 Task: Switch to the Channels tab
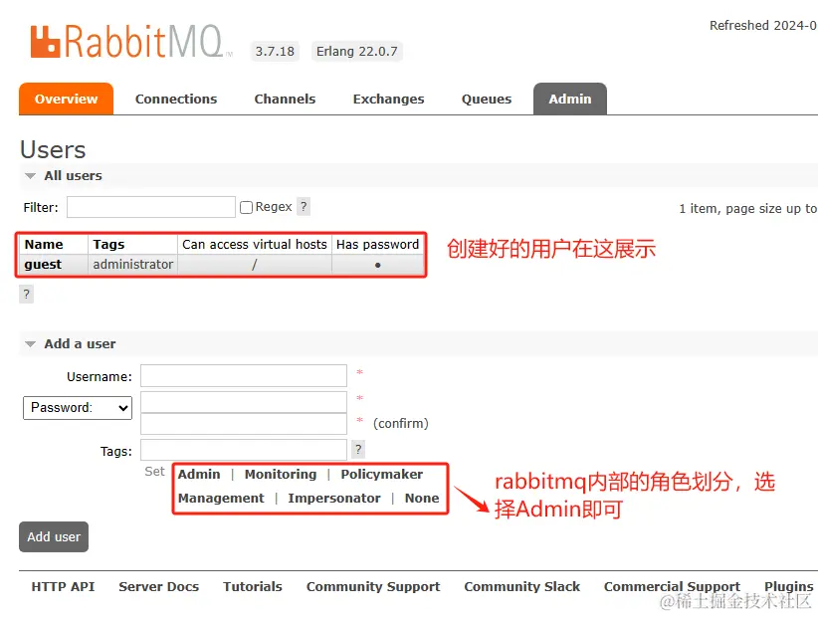click(285, 100)
